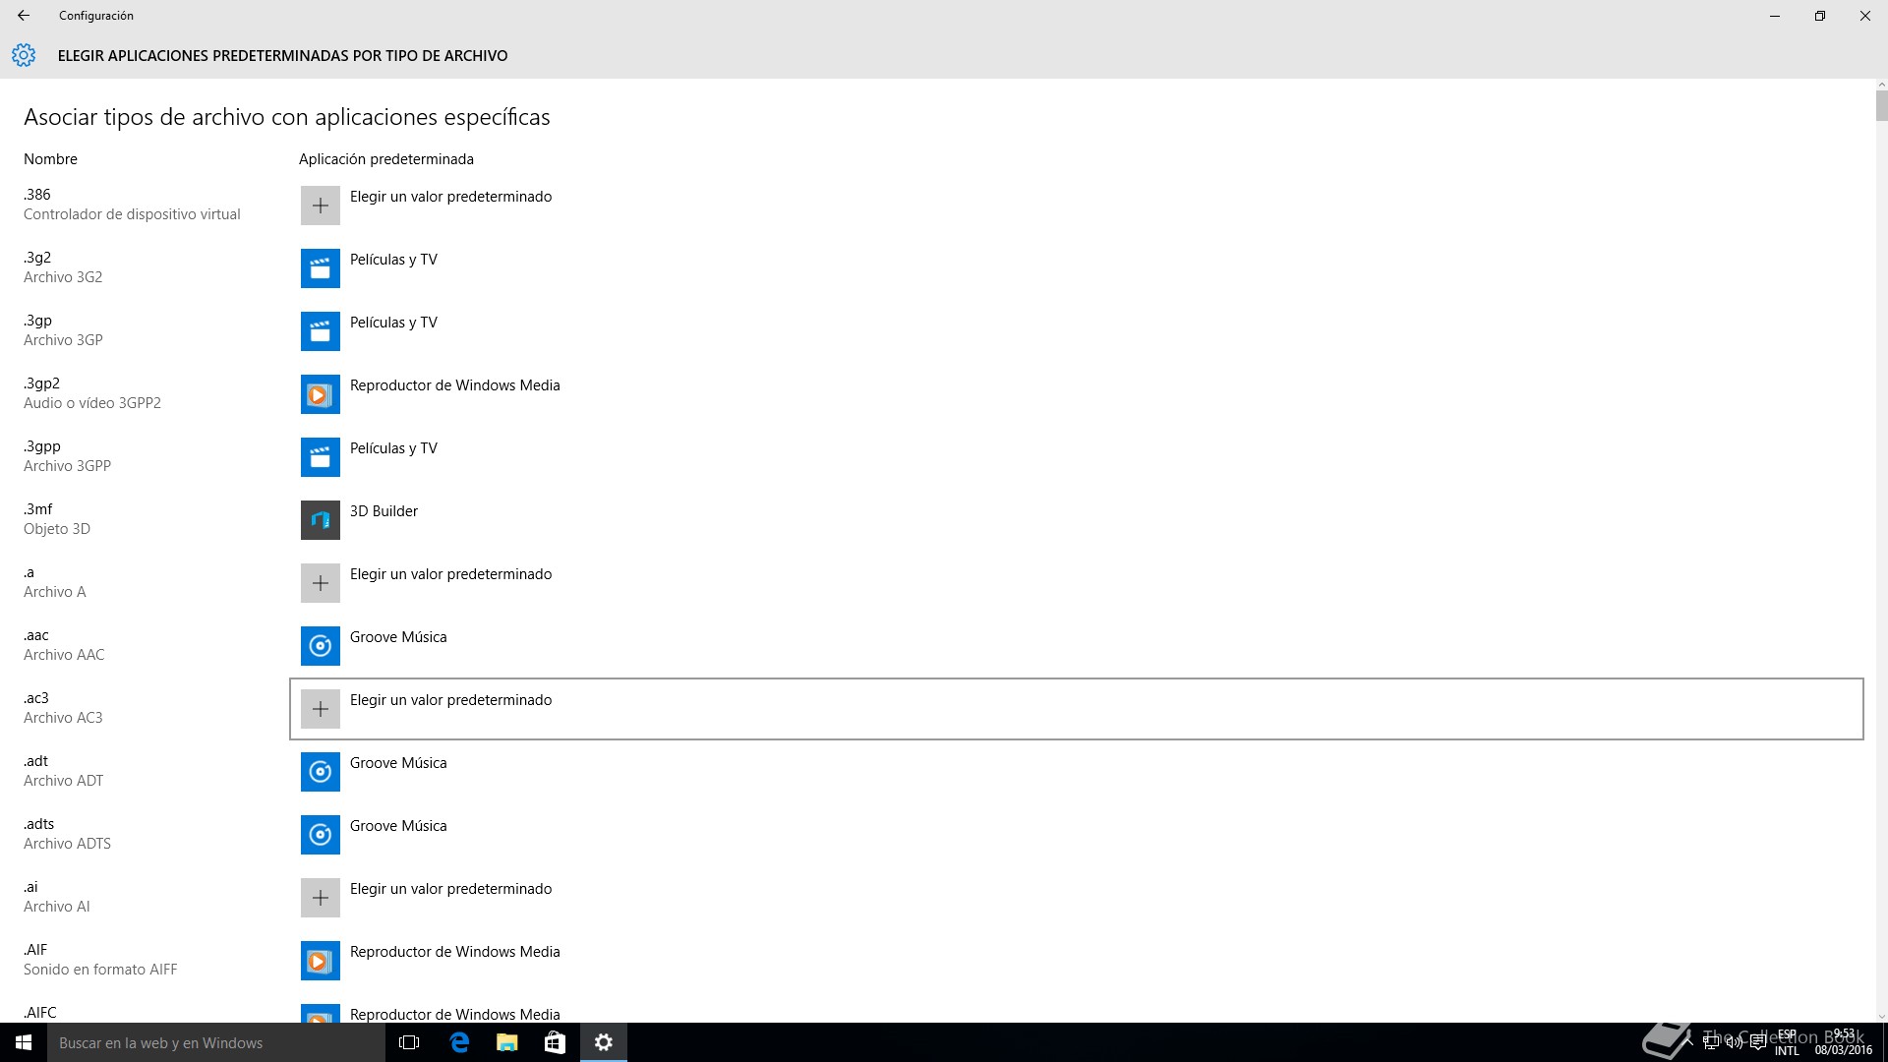
Task: Launch Microsoft Edge from taskbar
Action: [459, 1042]
